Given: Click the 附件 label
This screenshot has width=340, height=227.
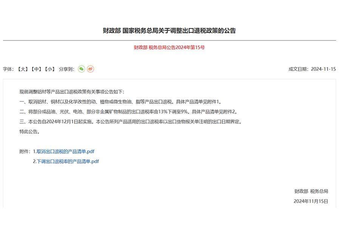Looking at the screenshot, I should tap(25, 151).
